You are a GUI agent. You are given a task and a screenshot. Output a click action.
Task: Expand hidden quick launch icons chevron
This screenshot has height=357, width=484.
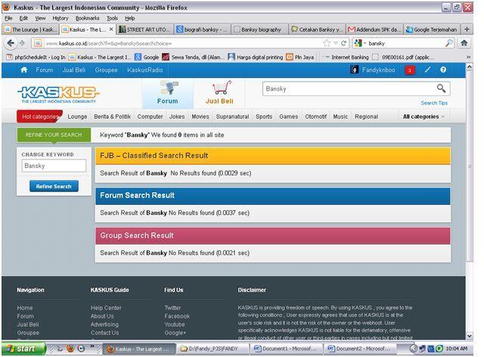[x=92, y=346]
